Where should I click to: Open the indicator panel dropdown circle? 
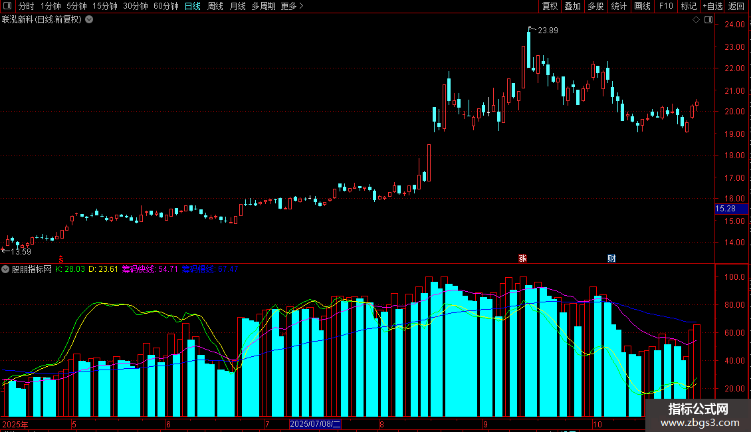coord(5,269)
